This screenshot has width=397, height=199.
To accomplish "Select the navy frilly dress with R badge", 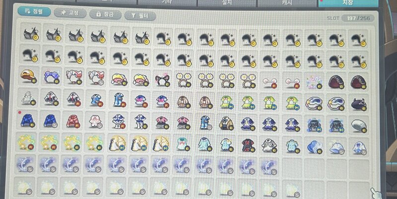I will (119, 122).
